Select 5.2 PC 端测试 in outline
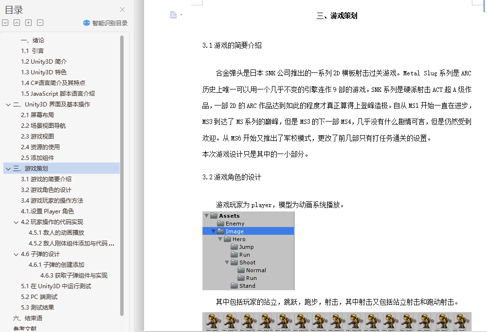487x332 pixels. [x=39, y=297]
